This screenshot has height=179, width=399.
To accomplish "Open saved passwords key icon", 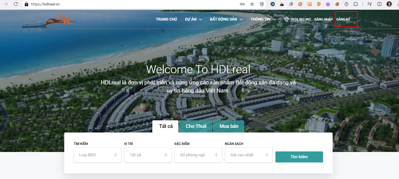I will pyautogui.click(x=243, y=4).
